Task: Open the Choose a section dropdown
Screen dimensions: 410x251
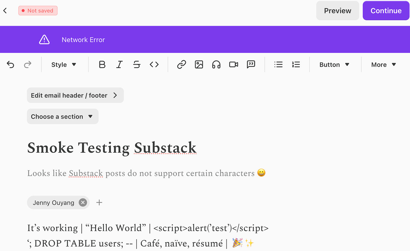Action: 63,116
